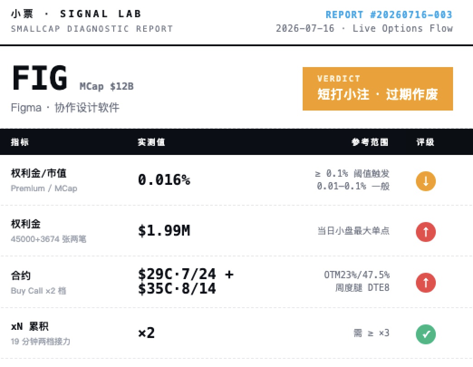Click the xN 累积 row label
The width and height of the screenshot is (473, 367).
(29, 326)
